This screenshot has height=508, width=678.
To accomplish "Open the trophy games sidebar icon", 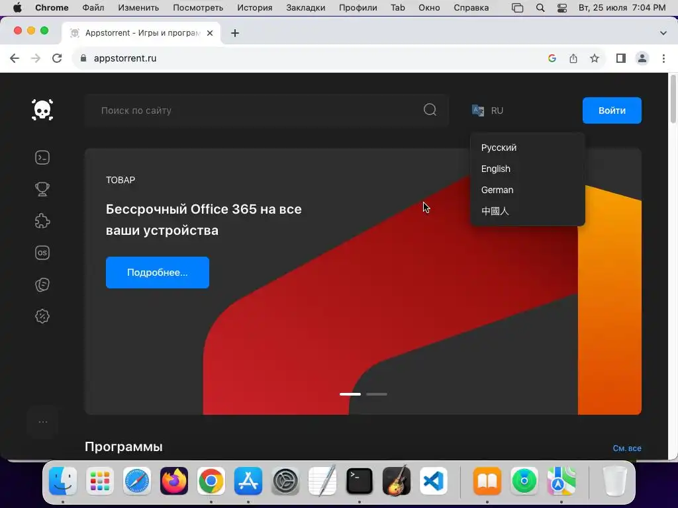I will (x=42, y=189).
